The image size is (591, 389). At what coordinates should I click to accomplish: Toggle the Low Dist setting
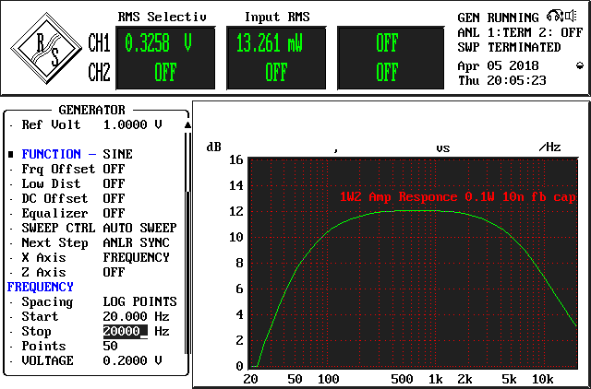(114, 183)
